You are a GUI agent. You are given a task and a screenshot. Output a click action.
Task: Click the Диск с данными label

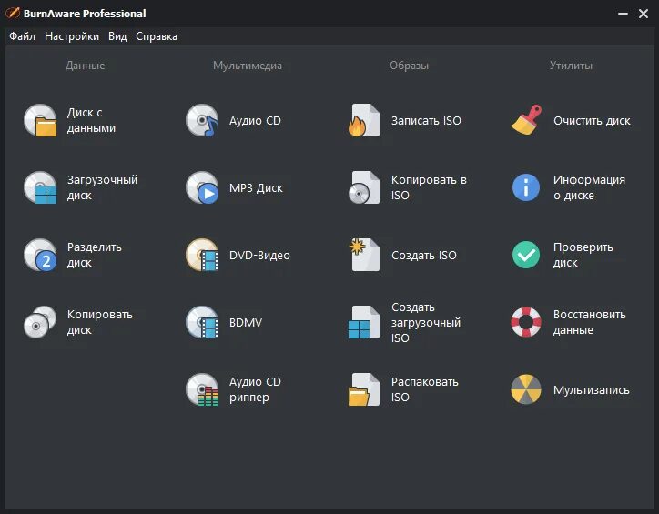click(91, 120)
